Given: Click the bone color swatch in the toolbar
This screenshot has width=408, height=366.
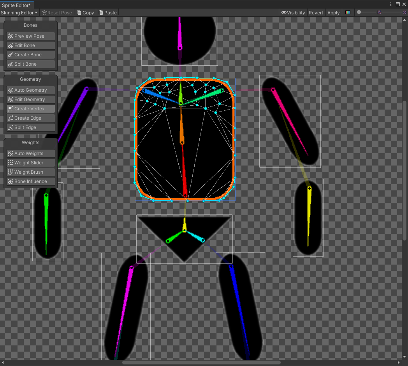Looking at the screenshot, I should [x=348, y=12].
